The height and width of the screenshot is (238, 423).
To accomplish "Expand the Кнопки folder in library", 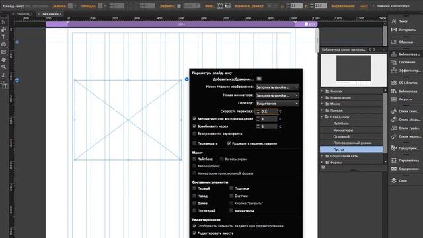I will (322, 91).
